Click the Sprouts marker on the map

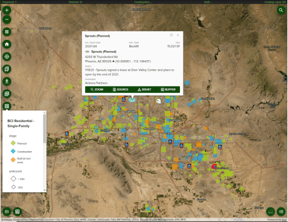132,100
